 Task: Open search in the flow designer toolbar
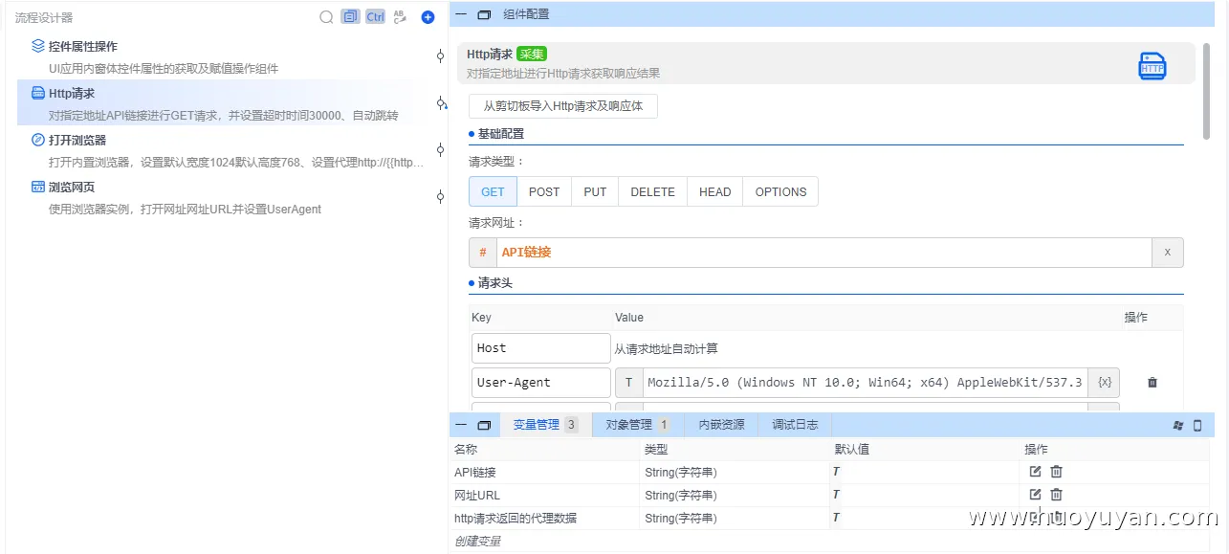pos(326,16)
